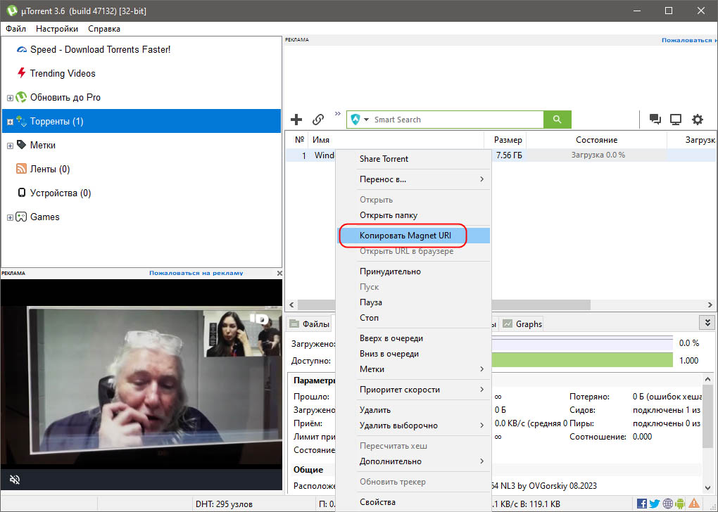Click the Twitter icon in status bar
The height and width of the screenshot is (512, 718).
click(655, 504)
